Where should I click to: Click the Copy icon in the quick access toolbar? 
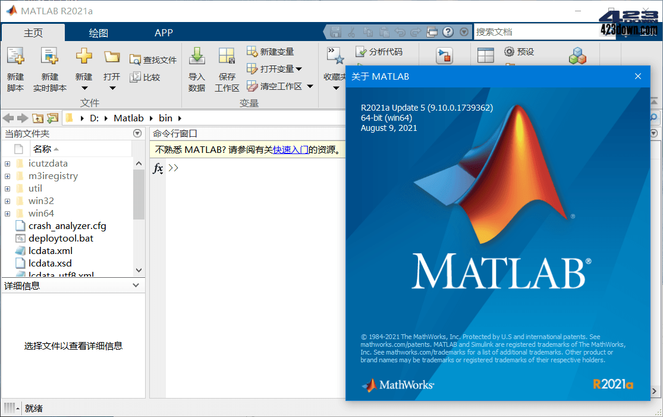[x=368, y=32]
